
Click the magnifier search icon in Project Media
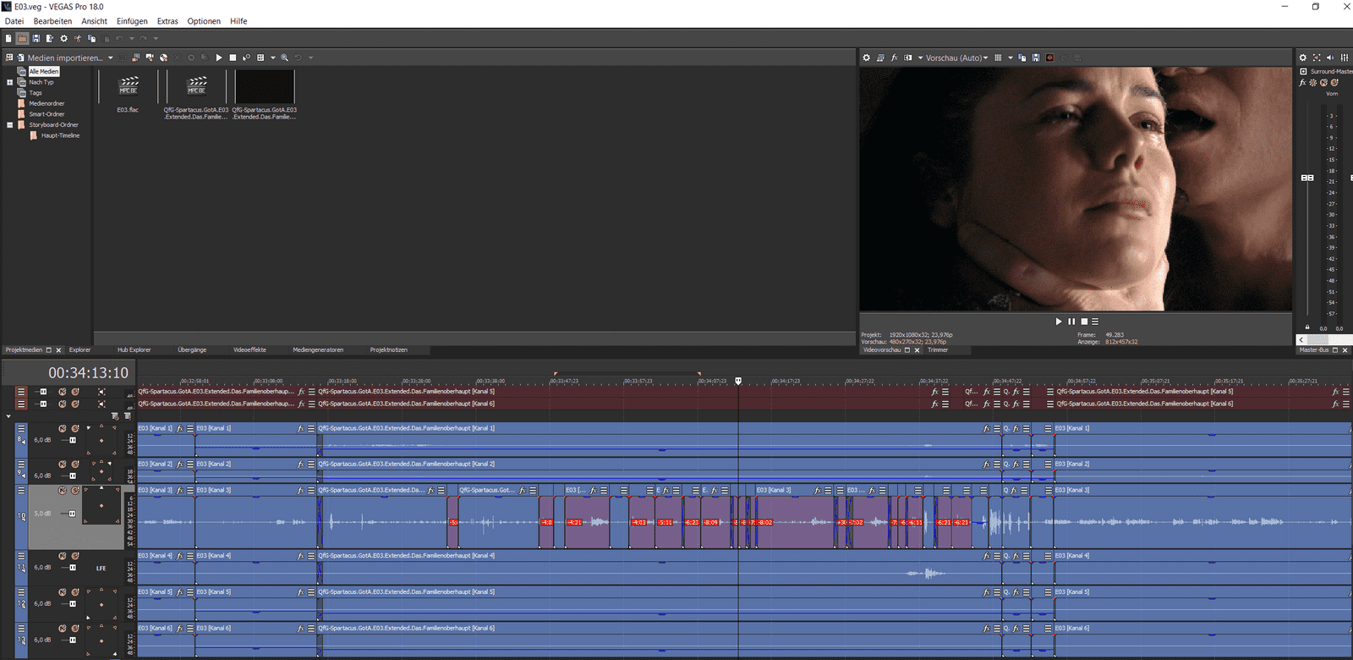click(x=284, y=58)
